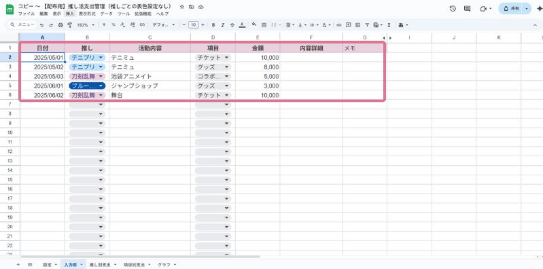Open the 表示形式 menu

point(87,14)
